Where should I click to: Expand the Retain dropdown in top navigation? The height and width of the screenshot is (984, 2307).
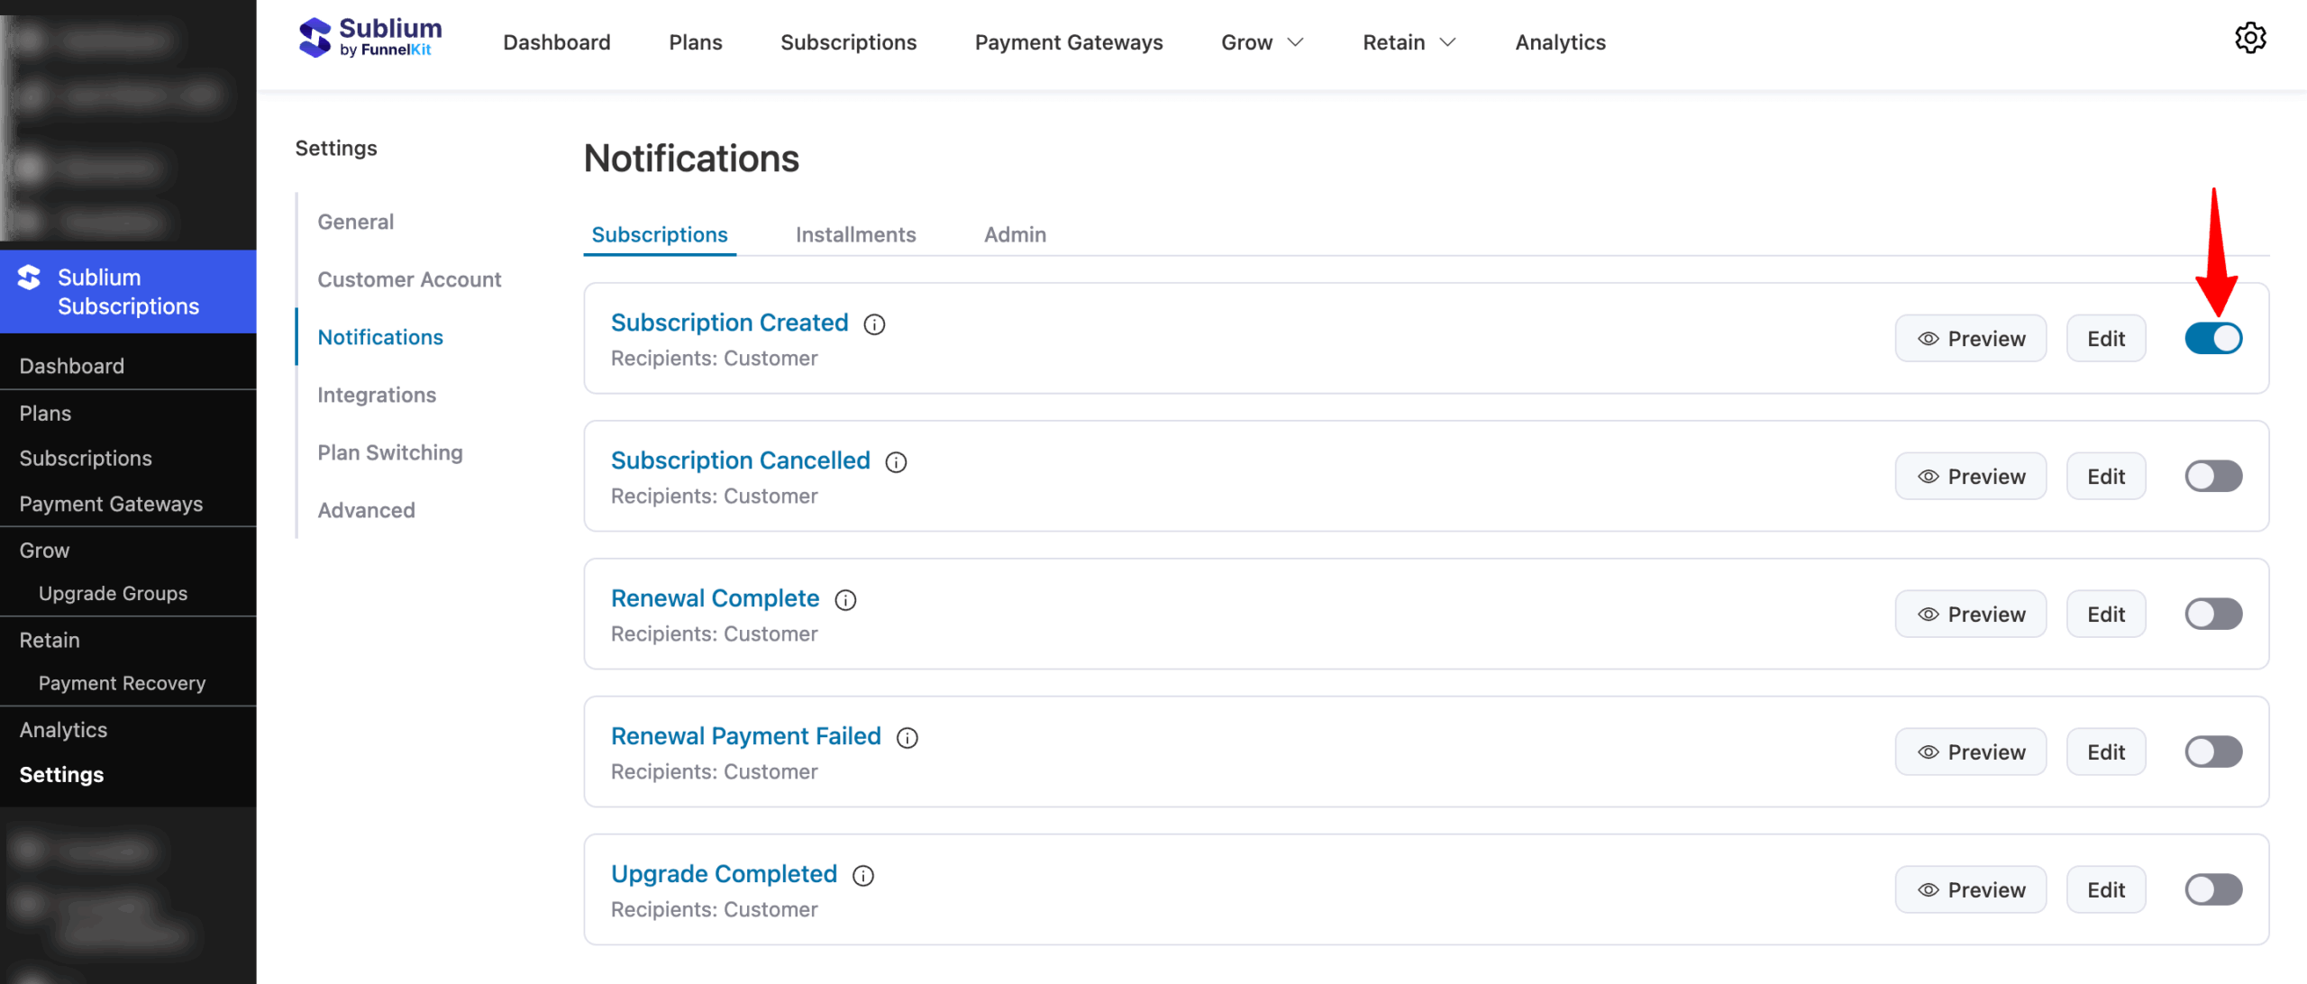tap(1409, 42)
